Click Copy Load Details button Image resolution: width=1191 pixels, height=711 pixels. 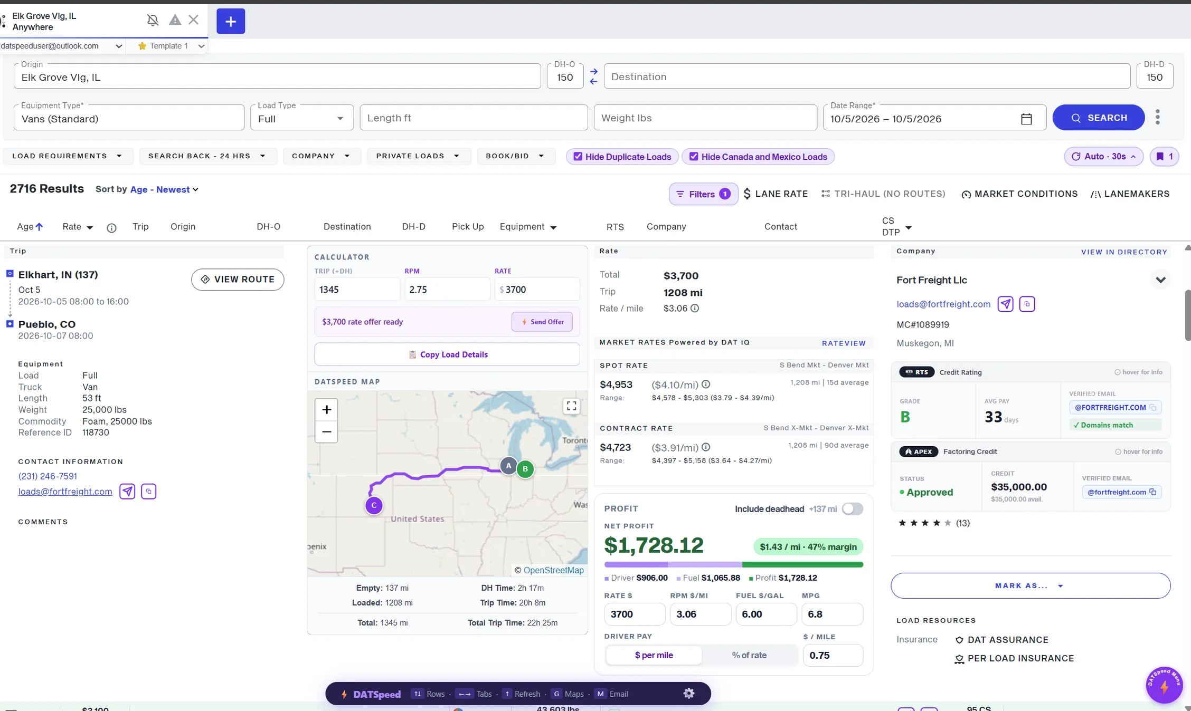447,354
